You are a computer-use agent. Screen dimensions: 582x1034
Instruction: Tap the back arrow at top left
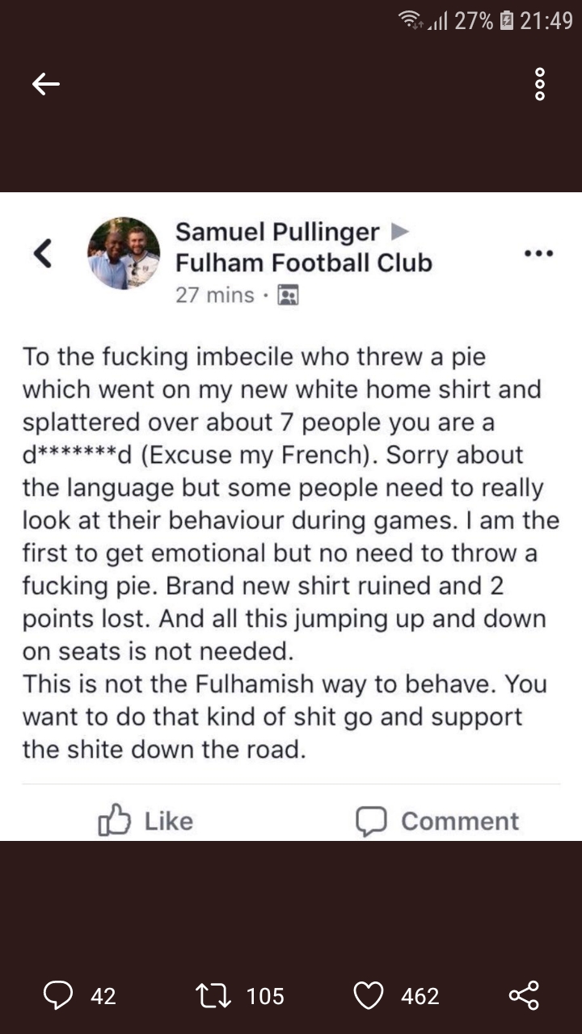coord(46,83)
